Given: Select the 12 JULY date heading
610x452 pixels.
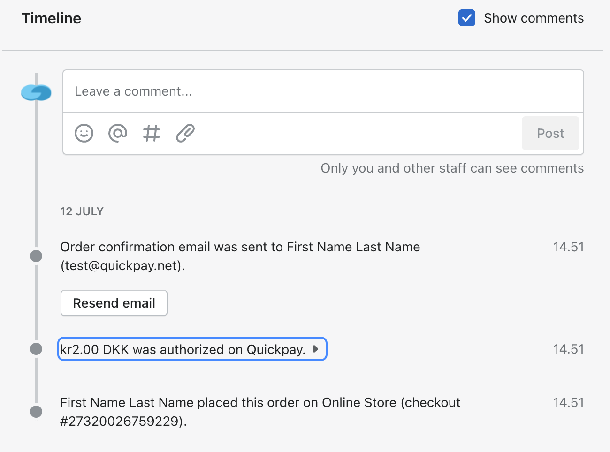Looking at the screenshot, I should pos(82,211).
